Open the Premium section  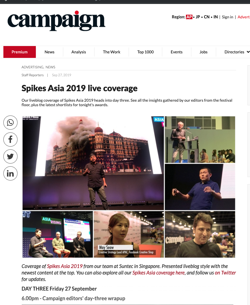[19, 52]
